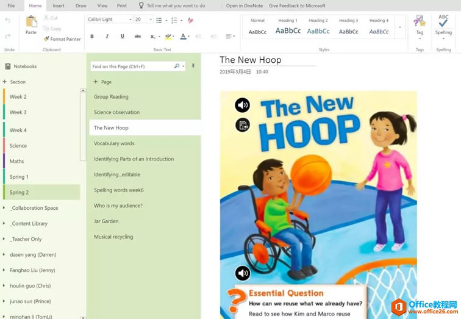
Task: Switch to the Insert tab
Action: (59, 5)
